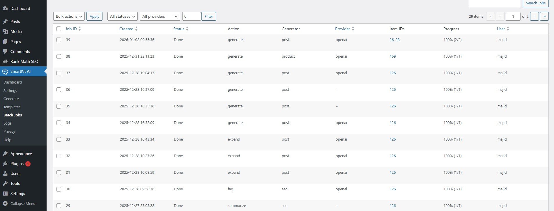Viewport: 554px width, 211px height.
Task: Click the Collapse Menu arrow icon
Action: click(x=5, y=203)
